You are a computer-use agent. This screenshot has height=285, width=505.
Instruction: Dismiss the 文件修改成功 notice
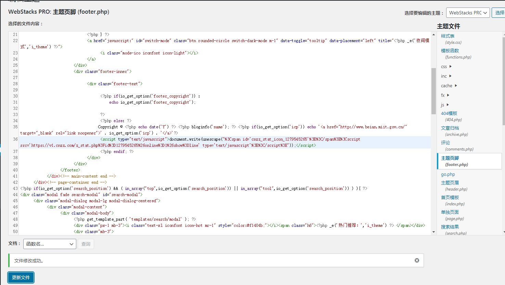click(417, 260)
